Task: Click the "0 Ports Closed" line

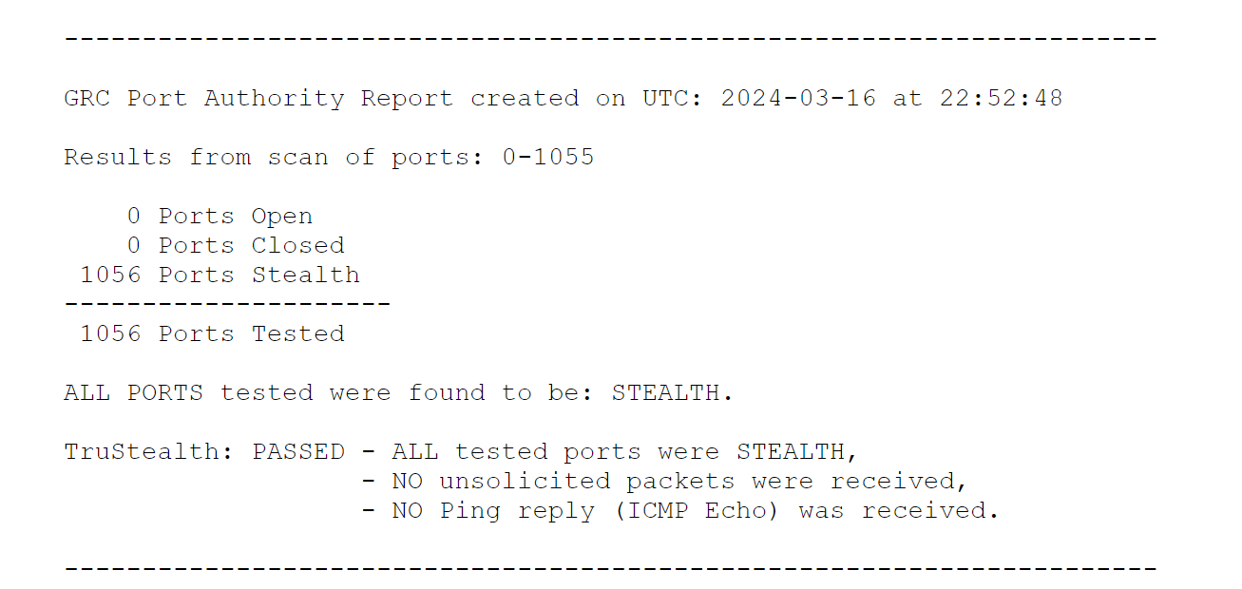Action: tap(235, 246)
